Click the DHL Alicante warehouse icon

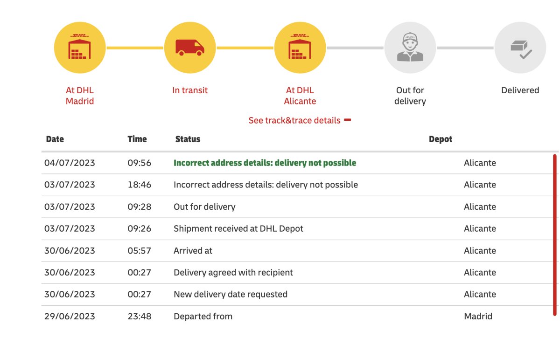pos(300,48)
